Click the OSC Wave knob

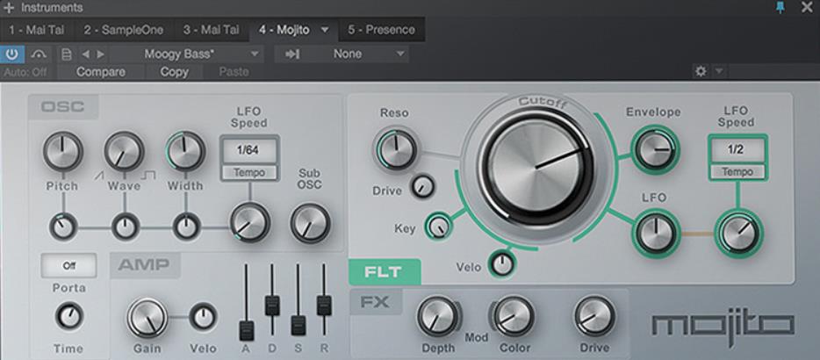coord(124,151)
